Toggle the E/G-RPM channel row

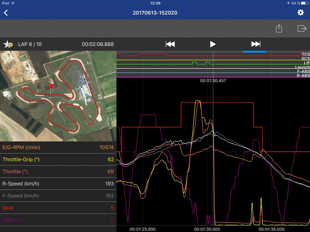pyautogui.click(x=58, y=147)
